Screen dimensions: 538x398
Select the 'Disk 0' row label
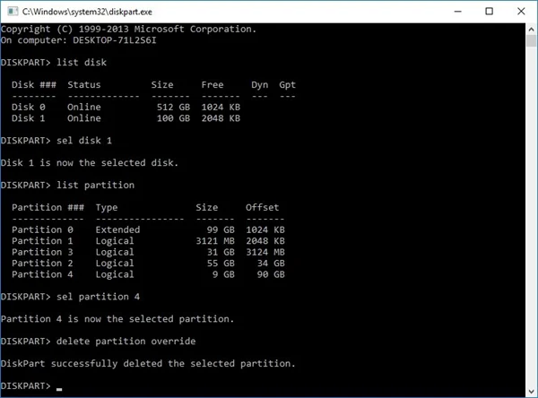(x=28, y=107)
